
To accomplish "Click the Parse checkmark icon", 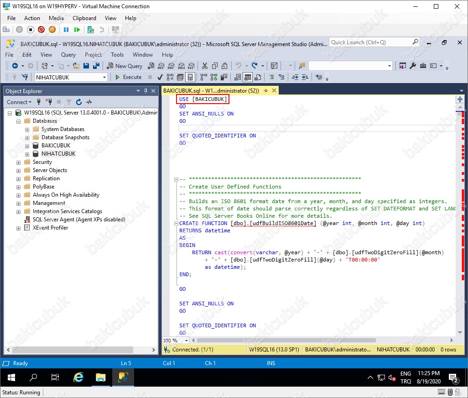I will (160, 77).
